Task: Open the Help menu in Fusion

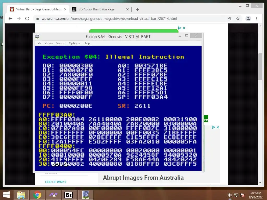Action: pyautogui.click(x=87, y=43)
